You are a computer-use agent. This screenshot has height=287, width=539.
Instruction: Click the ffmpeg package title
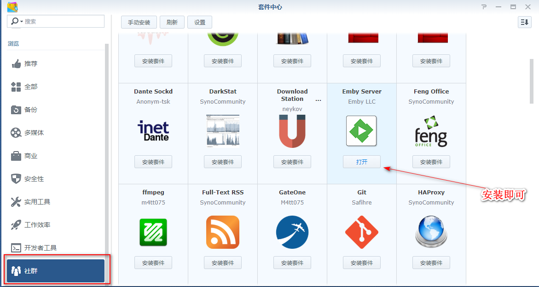153,193
